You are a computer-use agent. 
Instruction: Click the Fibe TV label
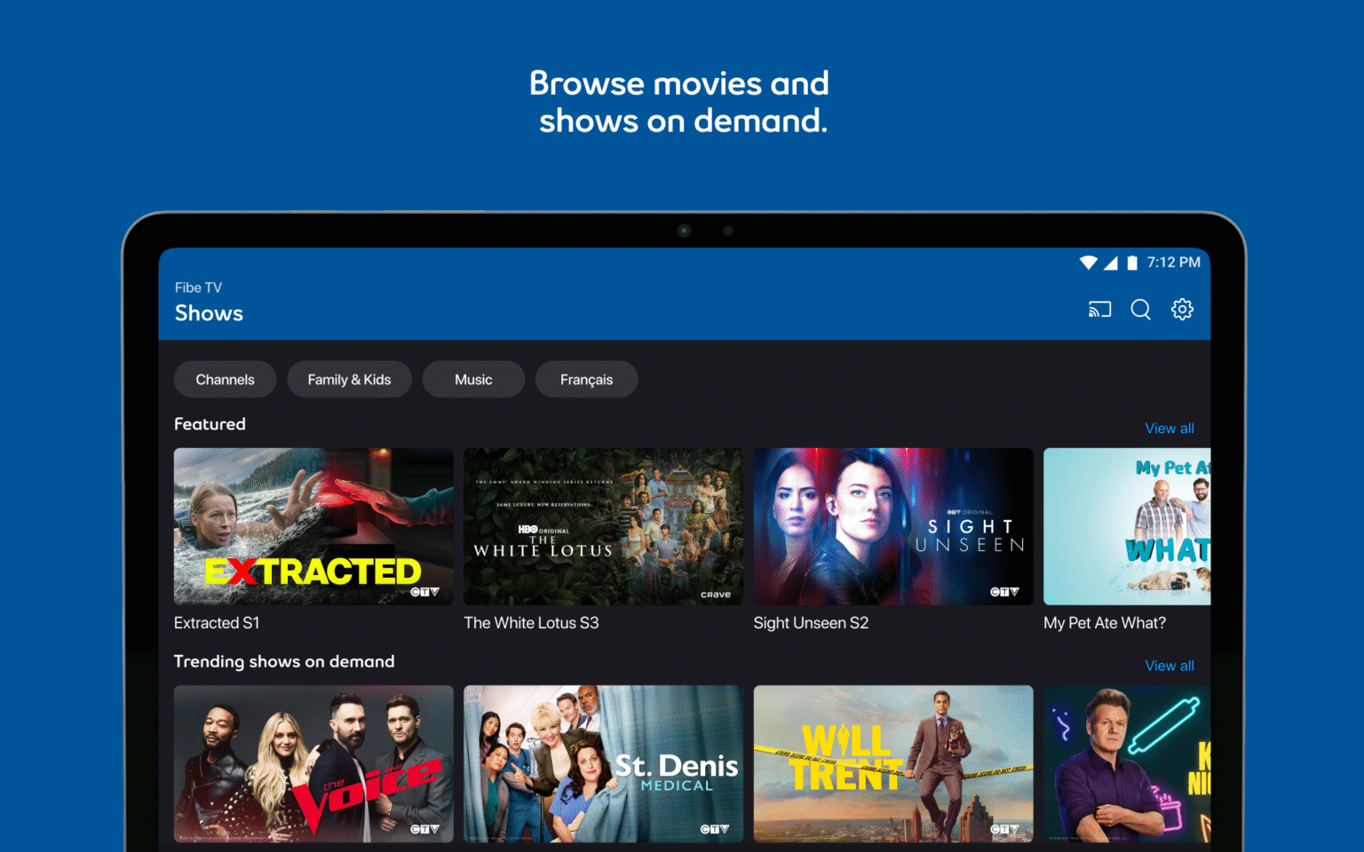(x=198, y=288)
